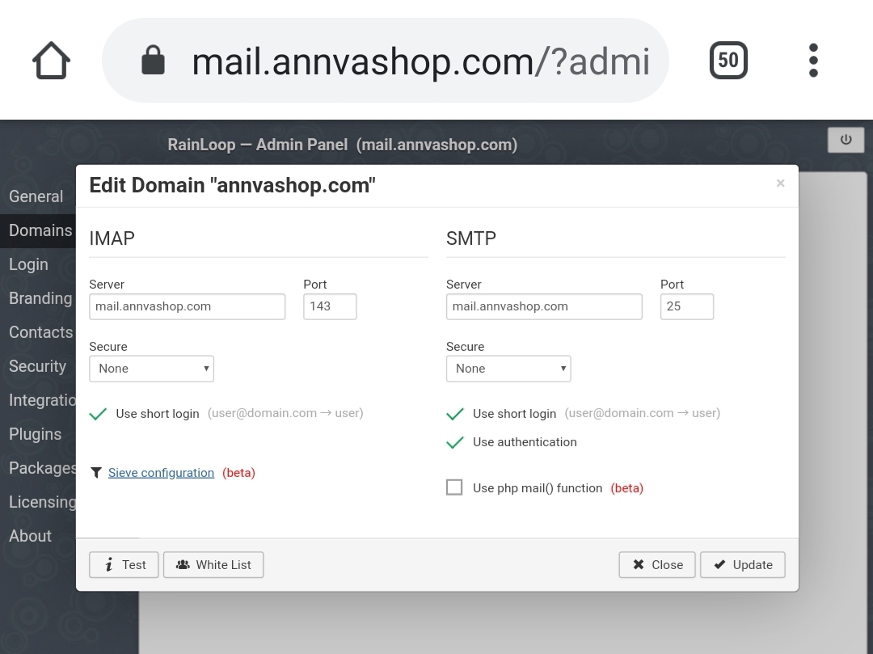
Task: Open the browser three-dot menu
Action: coord(812,59)
